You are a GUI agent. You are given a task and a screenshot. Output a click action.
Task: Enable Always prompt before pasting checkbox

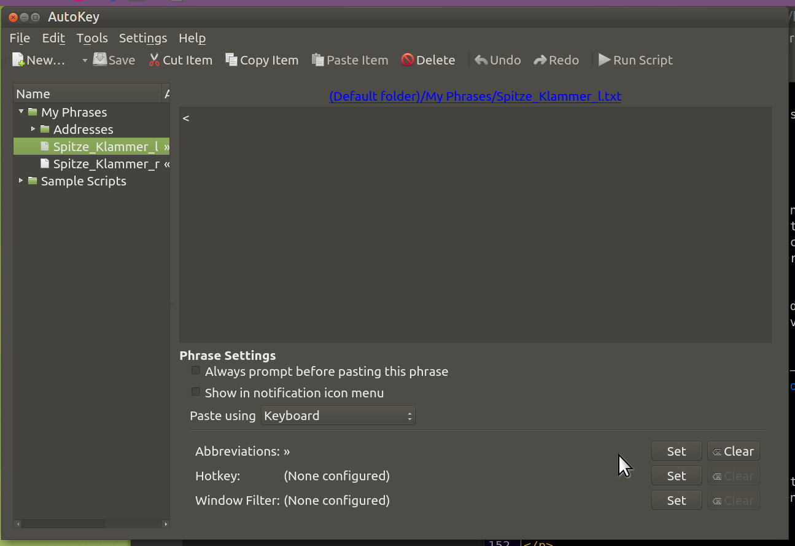coord(196,371)
